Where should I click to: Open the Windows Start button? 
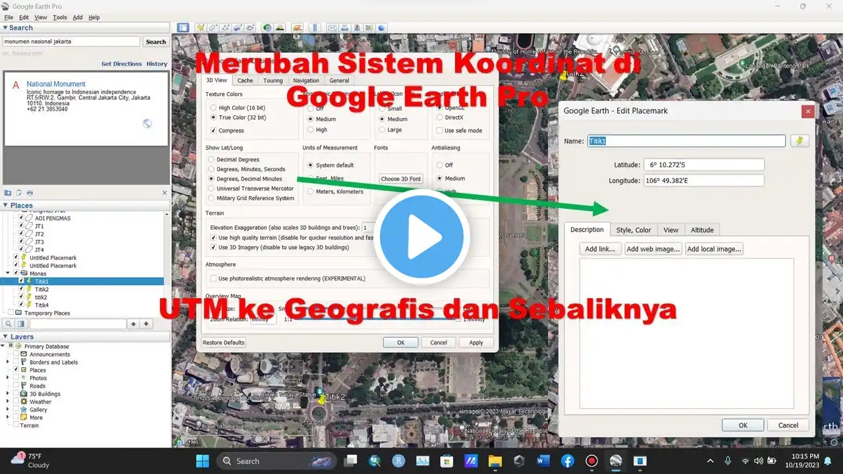(x=202, y=461)
